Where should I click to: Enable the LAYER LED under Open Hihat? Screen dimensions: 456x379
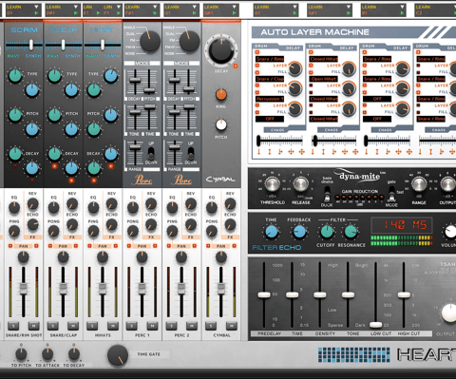[x=311, y=85]
